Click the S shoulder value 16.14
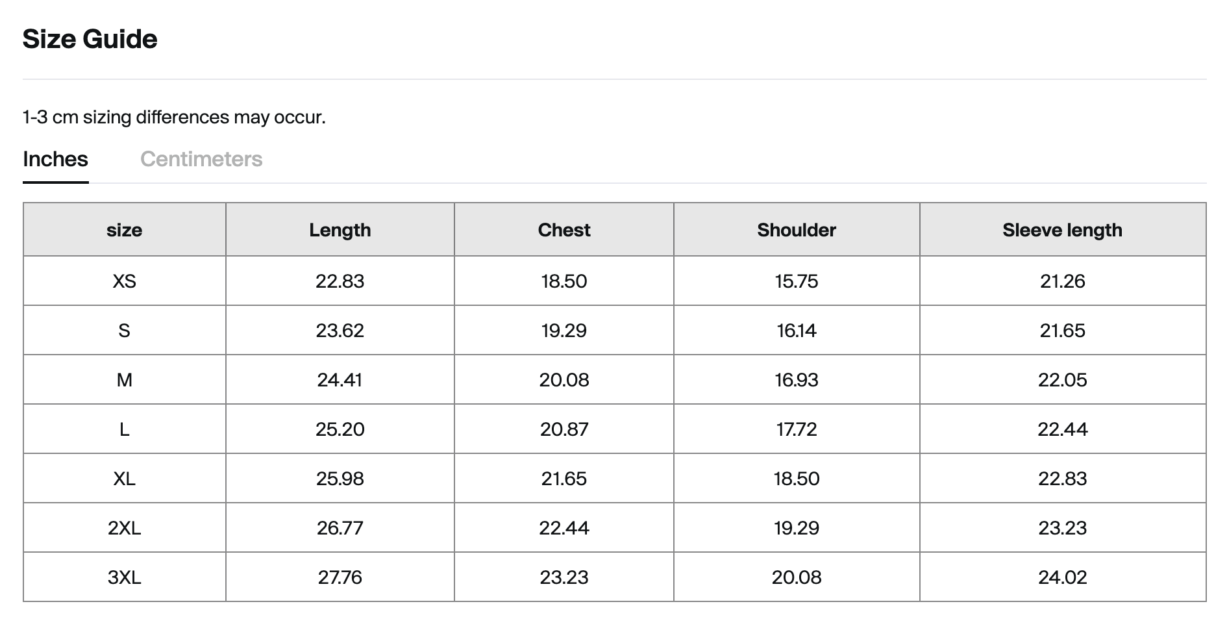This screenshot has width=1227, height=617. click(796, 331)
